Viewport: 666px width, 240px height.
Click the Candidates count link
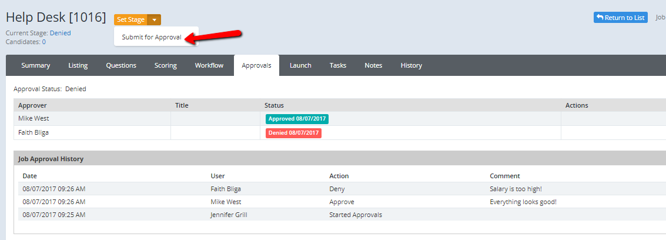43,42
